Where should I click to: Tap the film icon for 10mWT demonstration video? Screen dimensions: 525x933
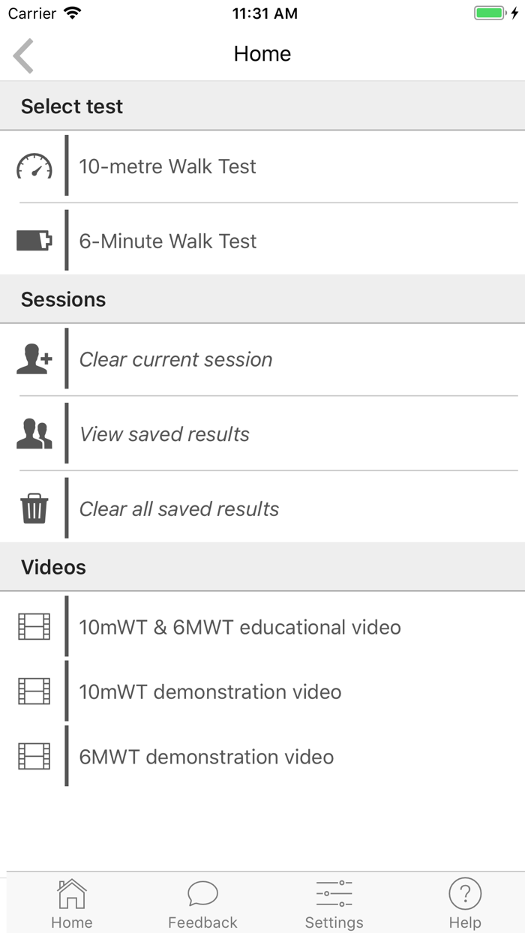[34, 691]
